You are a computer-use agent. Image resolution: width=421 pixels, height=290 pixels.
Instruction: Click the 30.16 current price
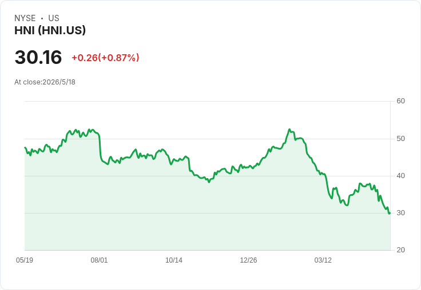[38, 57]
